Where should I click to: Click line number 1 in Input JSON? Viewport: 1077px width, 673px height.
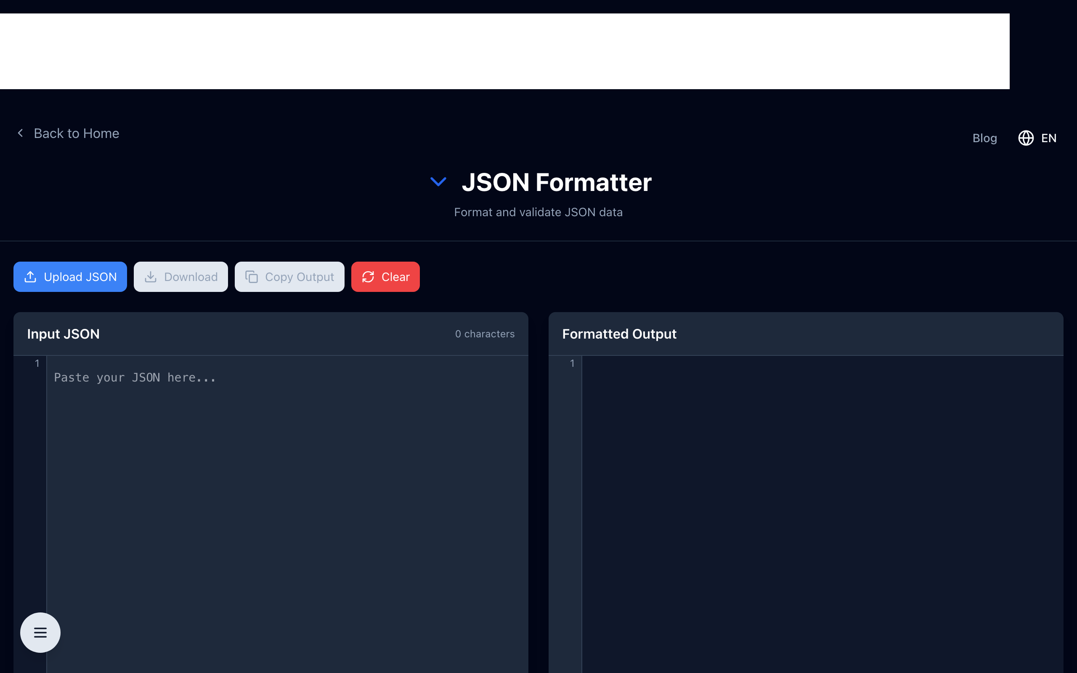tap(37, 363)
